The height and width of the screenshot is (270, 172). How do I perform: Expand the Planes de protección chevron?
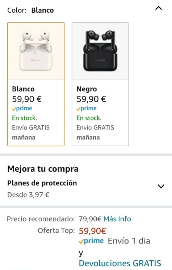coord(161,186)
